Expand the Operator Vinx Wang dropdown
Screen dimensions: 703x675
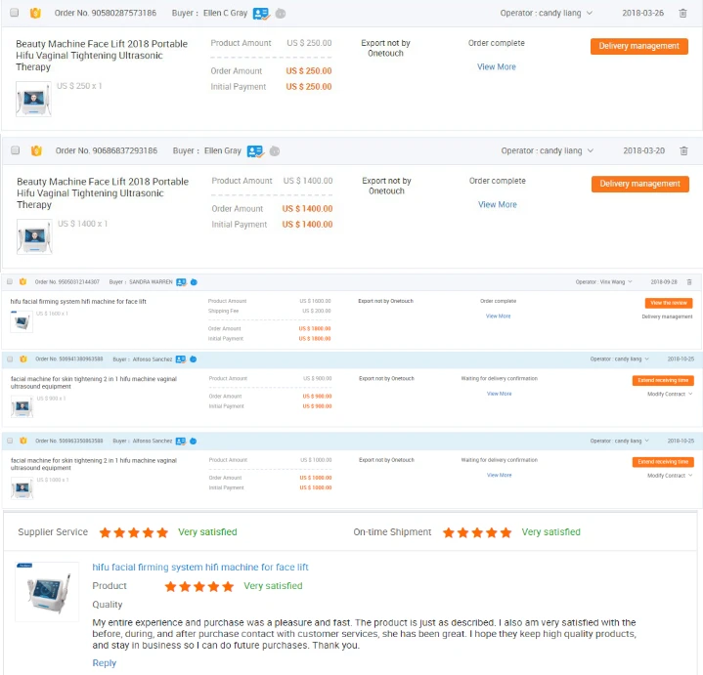pos(630,281)
